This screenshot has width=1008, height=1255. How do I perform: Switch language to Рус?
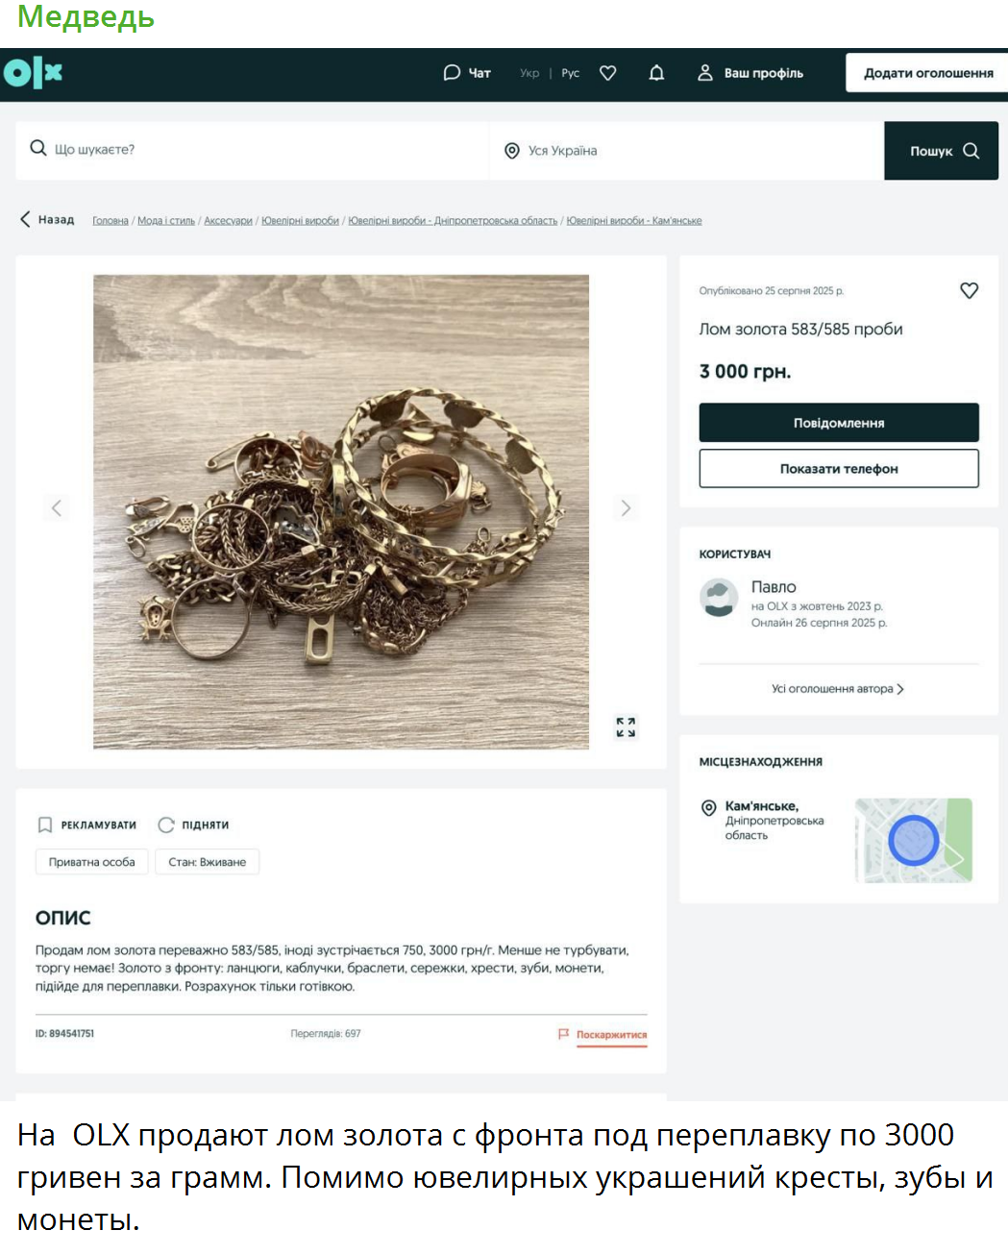571,73
